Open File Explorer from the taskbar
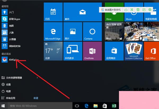The height and width of the screenshot is (109, 159). pyautogui.click(x=95, y=106)
